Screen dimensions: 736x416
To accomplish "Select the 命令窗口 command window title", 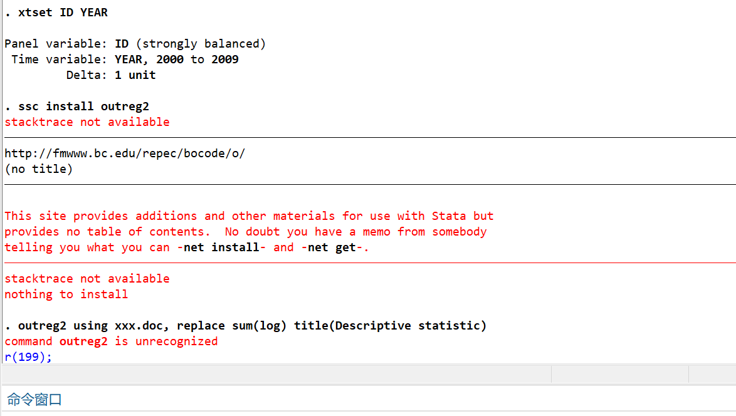I will 34,400.
